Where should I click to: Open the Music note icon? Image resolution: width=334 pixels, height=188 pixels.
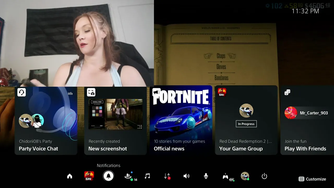point(147,176)
